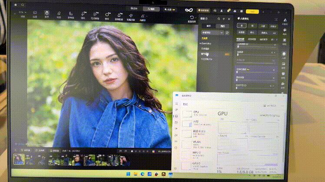Viewport: 325px width, 182px height.
Task: Open the notification bell with badge
Action: pyautogui.click(x=229, y=10)
